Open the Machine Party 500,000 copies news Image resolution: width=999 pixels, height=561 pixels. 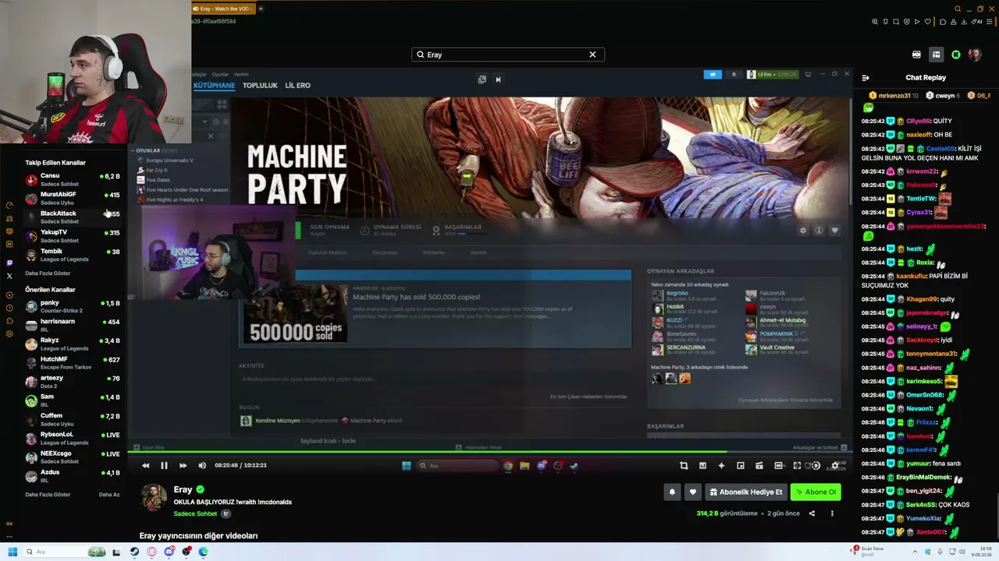[x=436, y=309]
